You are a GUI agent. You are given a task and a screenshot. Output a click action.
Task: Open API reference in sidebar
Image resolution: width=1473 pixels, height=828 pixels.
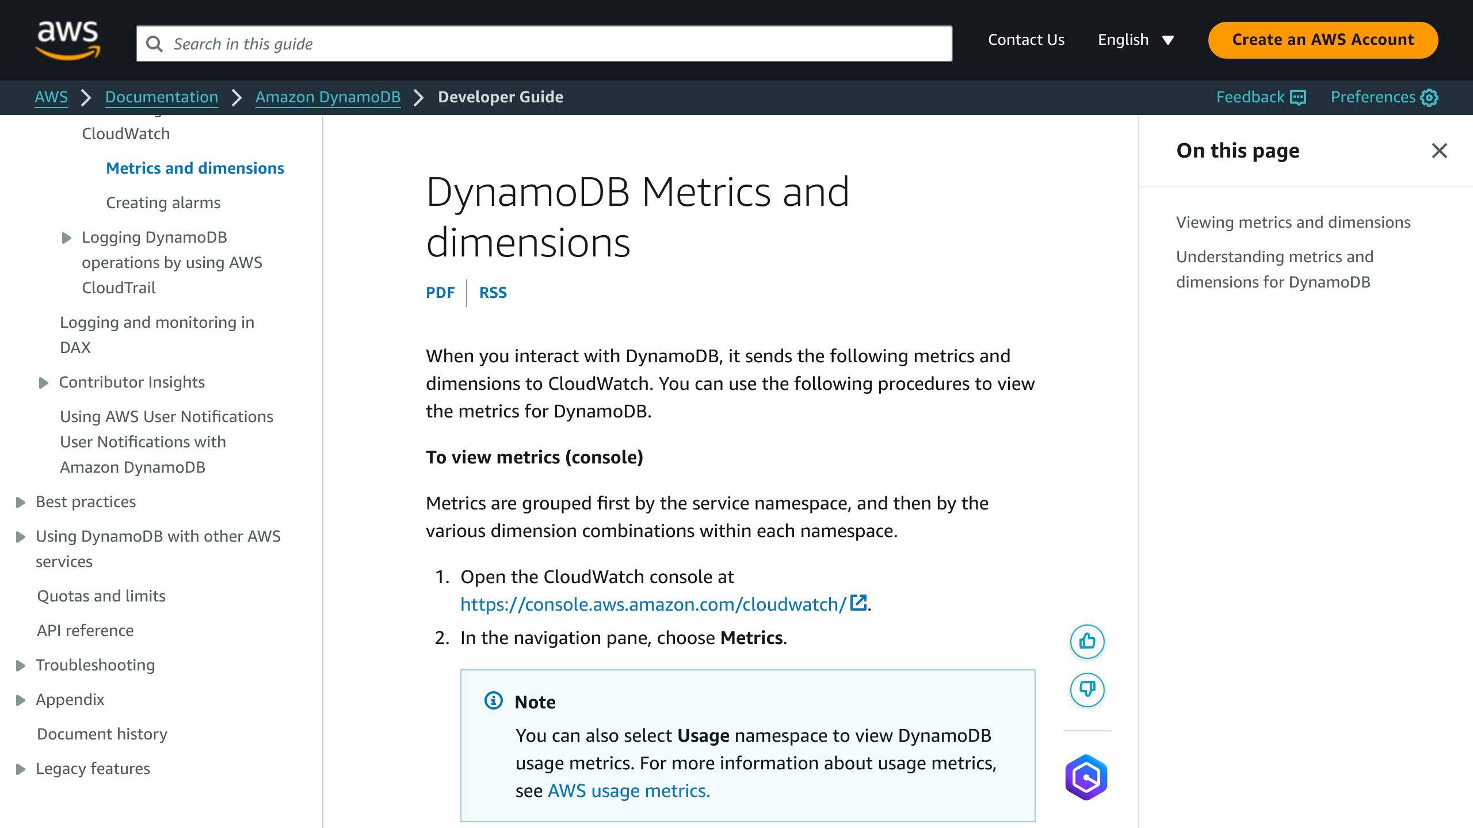click(x=85, y=630)
